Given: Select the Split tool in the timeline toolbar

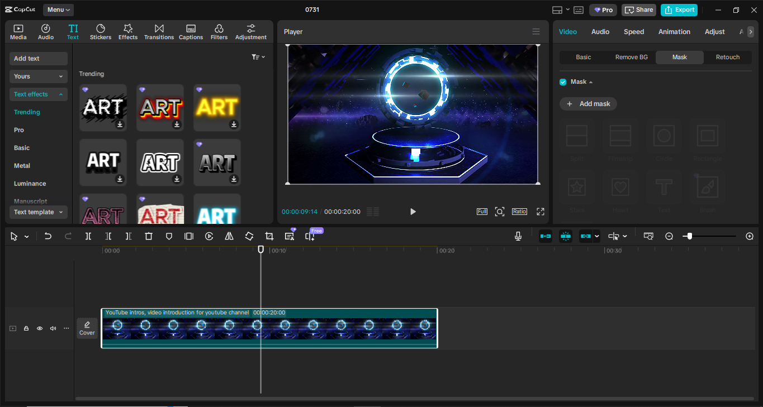Looking at the screenshot, I should (88, 236).
